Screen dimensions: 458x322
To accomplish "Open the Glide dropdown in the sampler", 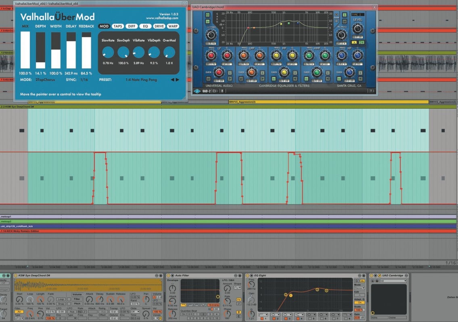I will pos(135,312).
